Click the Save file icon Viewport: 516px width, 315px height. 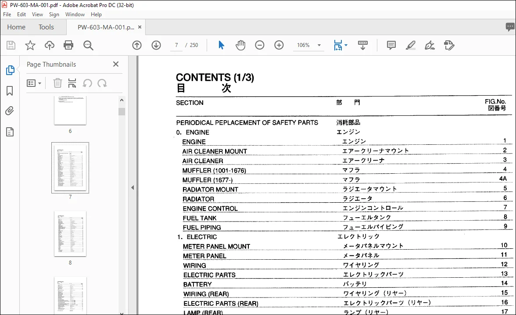pyautogui.click(x=11, y=45)
